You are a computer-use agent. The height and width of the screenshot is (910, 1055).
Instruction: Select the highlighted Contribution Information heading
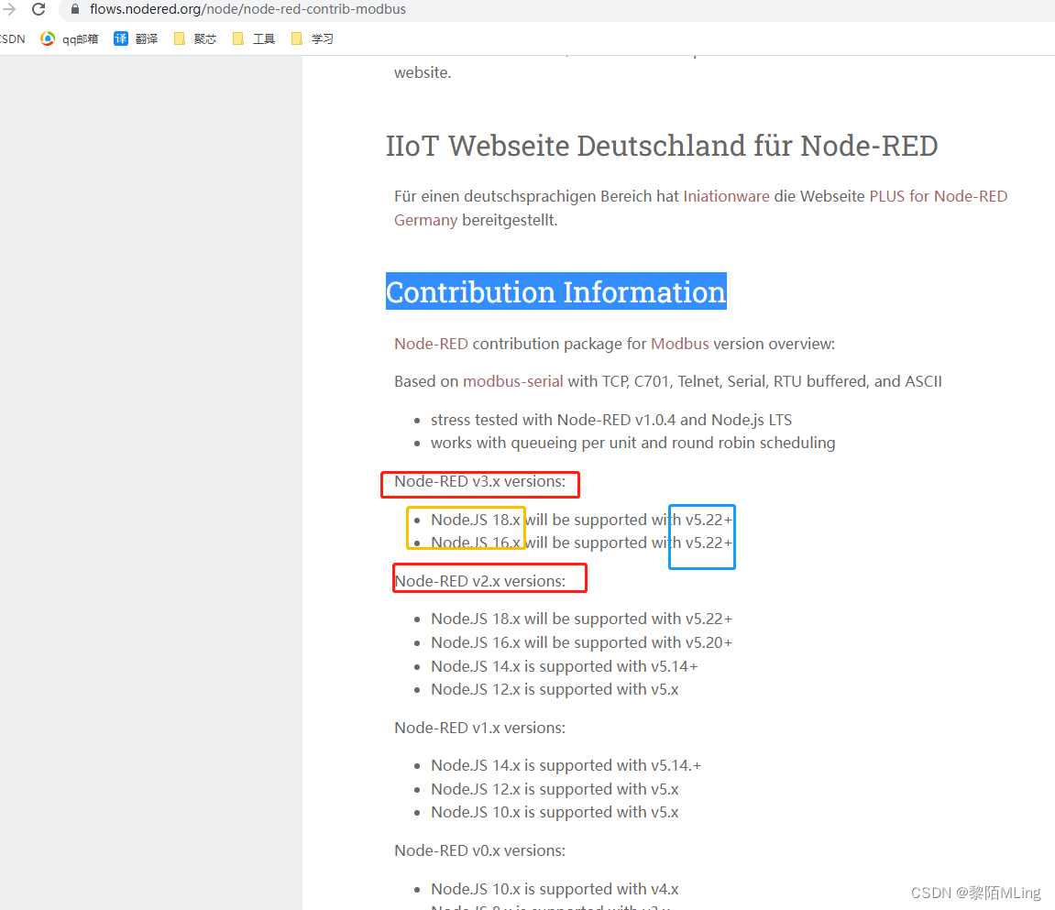pyautogui.click(x=555, y=291)
